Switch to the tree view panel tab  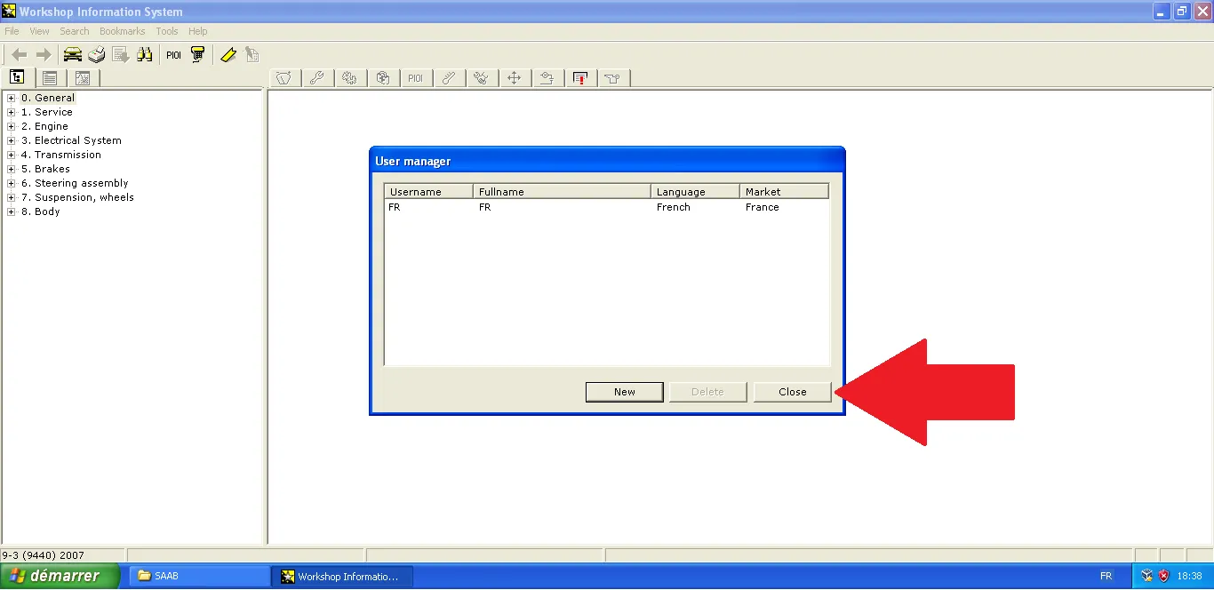(x=17, y=77)
